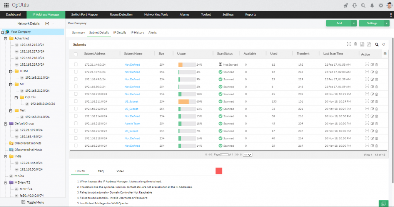Click the Admin Team subnet name link
The width and height of the screenshot is (394, 207).
pyautogui.click(x=132, y=124)
